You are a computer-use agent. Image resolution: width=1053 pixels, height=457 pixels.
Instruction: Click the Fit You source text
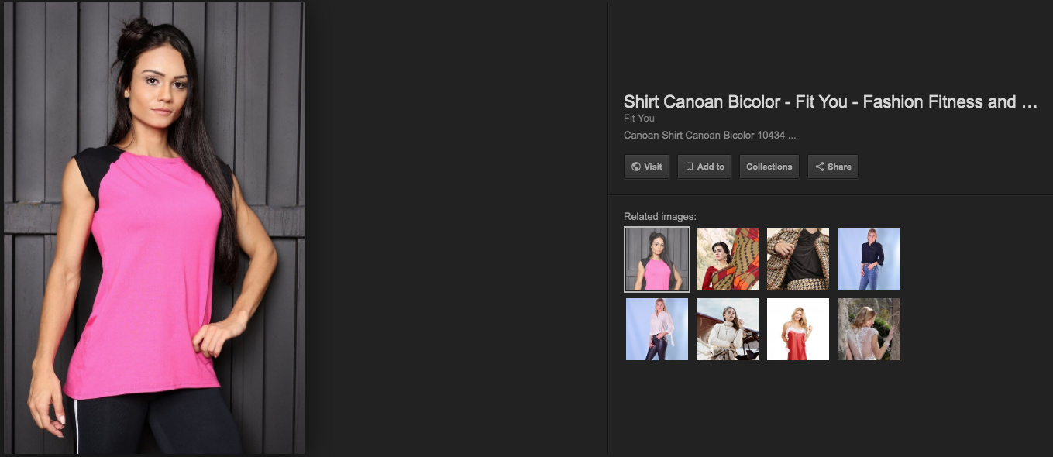click(639, 119)
